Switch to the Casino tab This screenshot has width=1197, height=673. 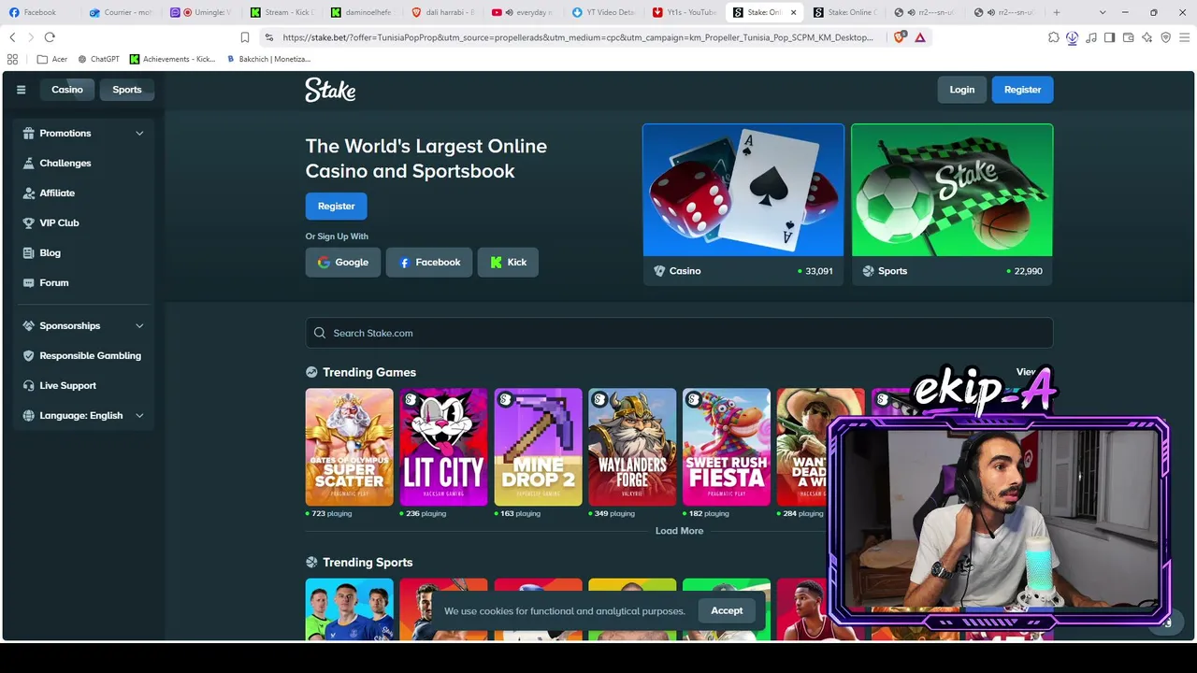67,90
